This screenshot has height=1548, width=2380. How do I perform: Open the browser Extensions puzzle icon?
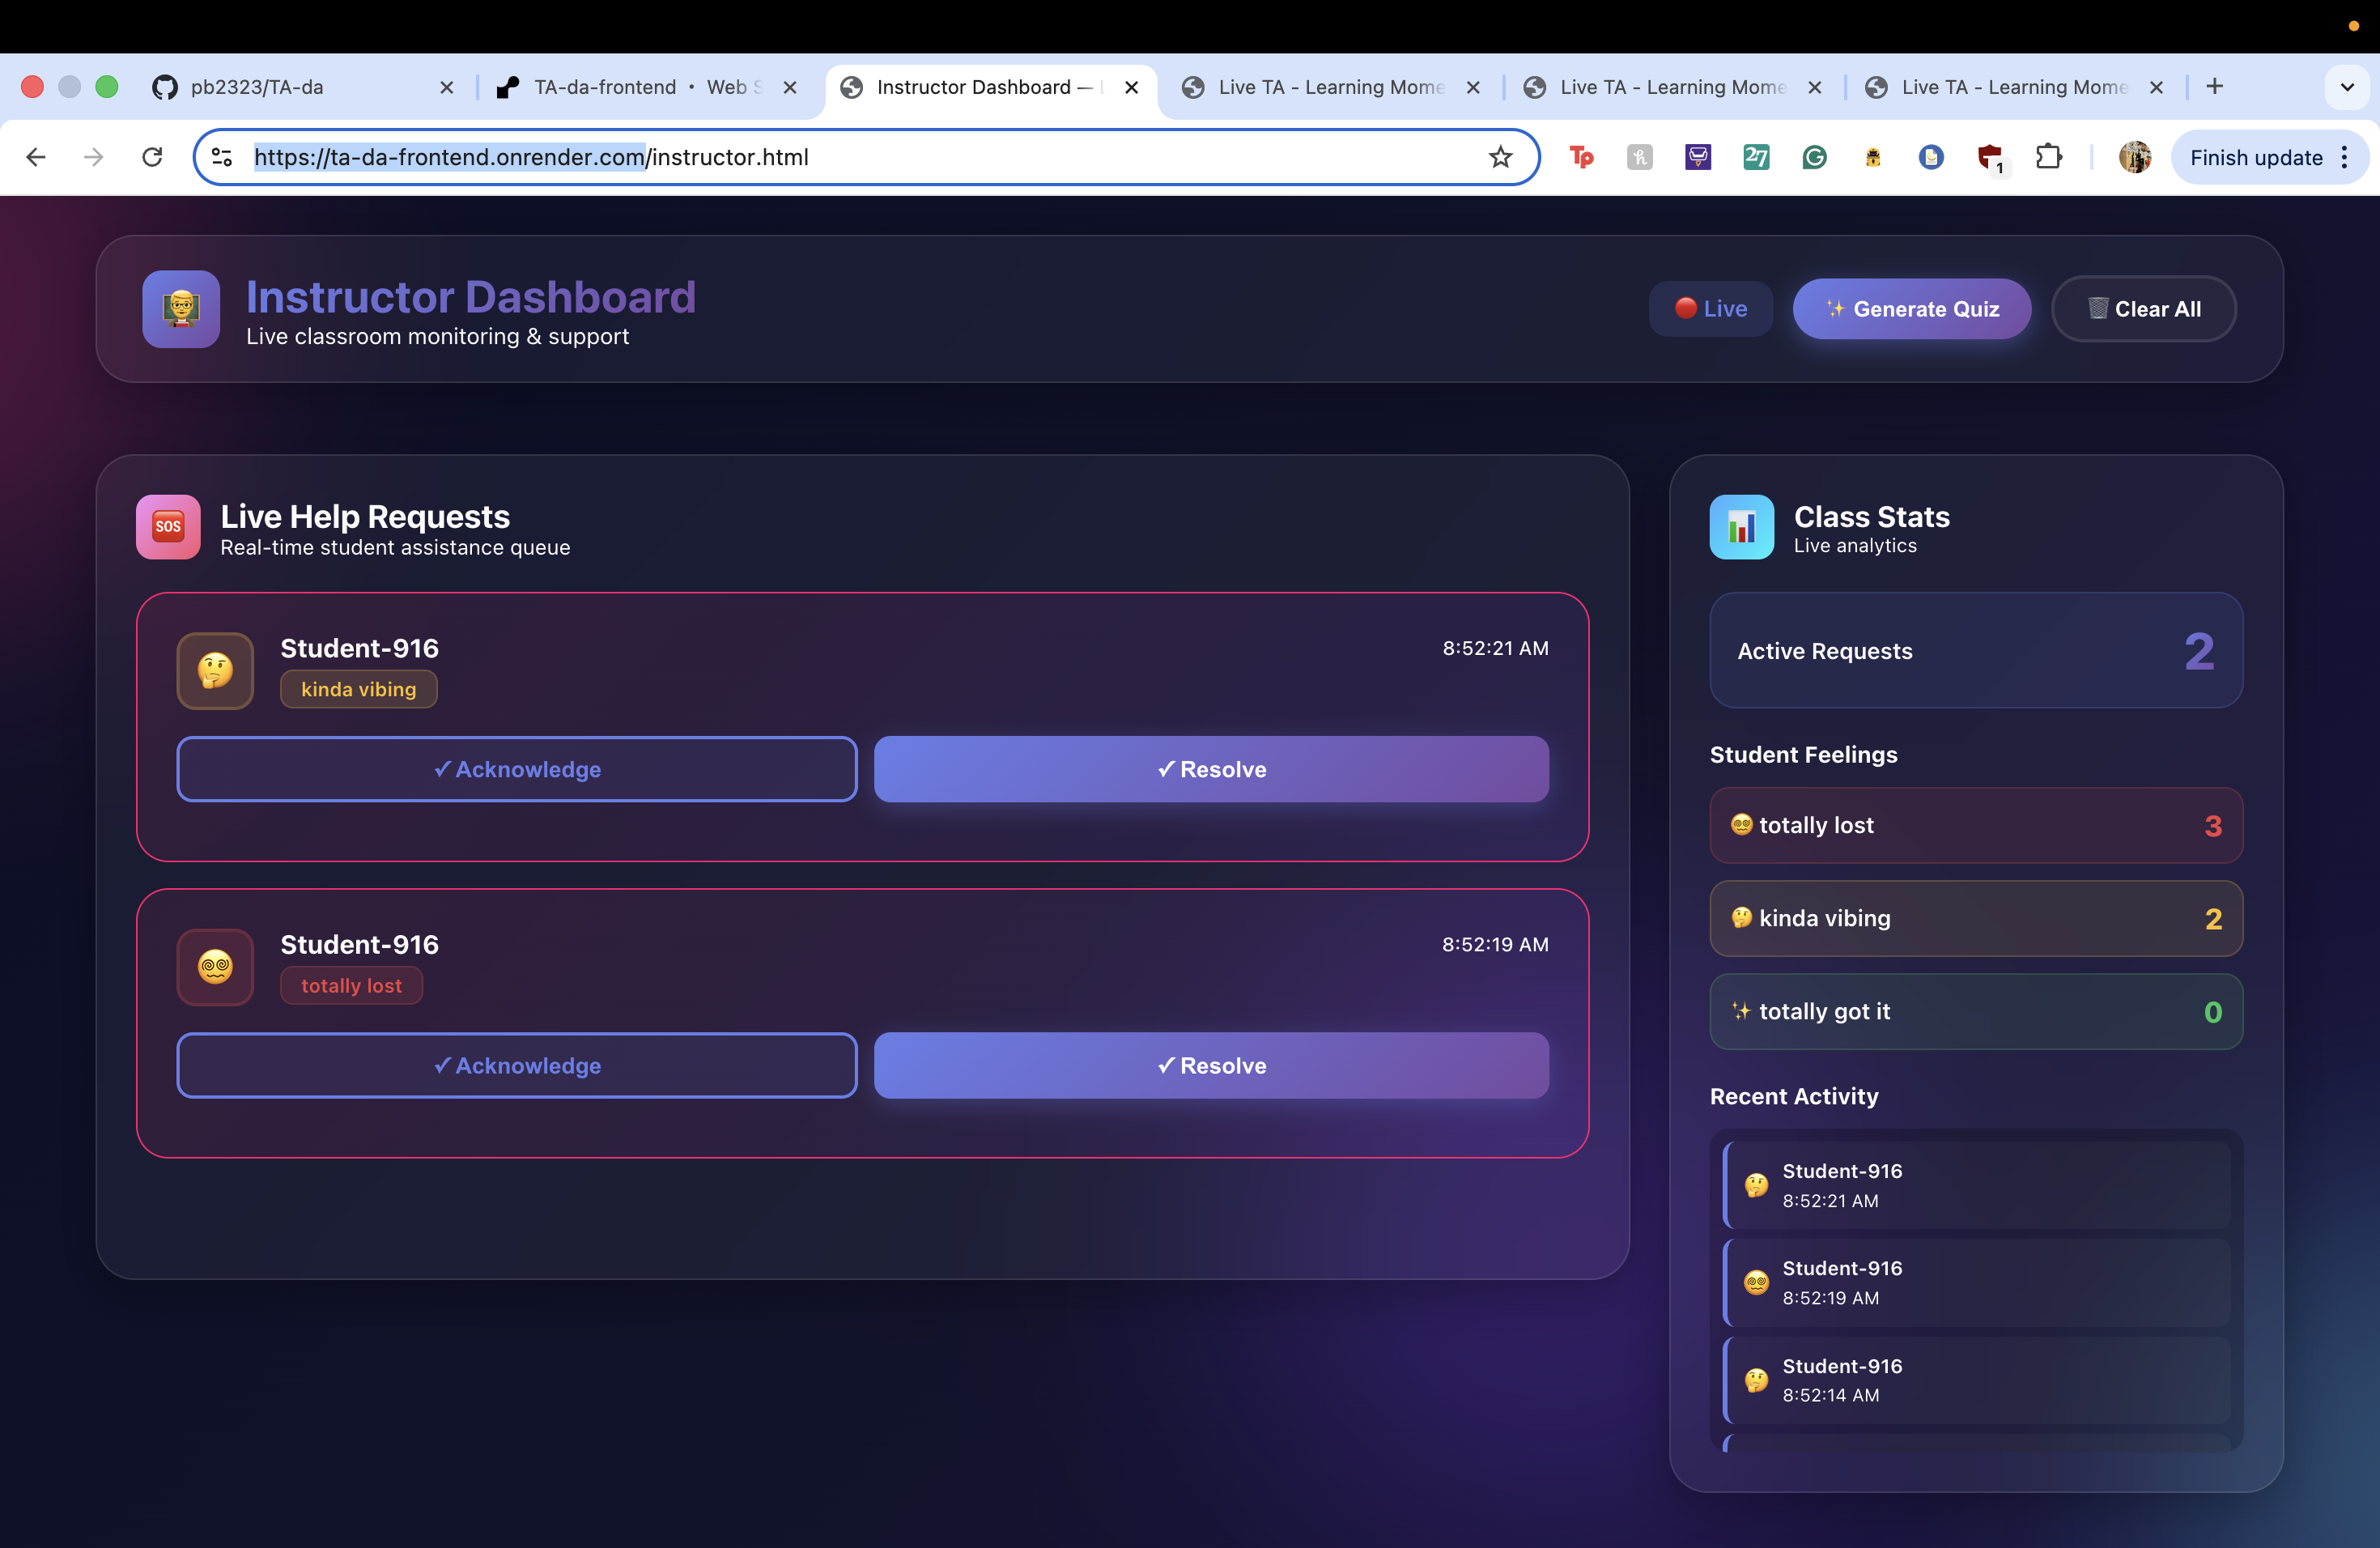pyautogui.click(x=2049, y=157)
